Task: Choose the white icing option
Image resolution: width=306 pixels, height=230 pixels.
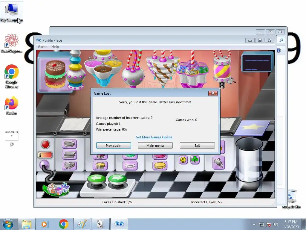Action: click(130, 165)
